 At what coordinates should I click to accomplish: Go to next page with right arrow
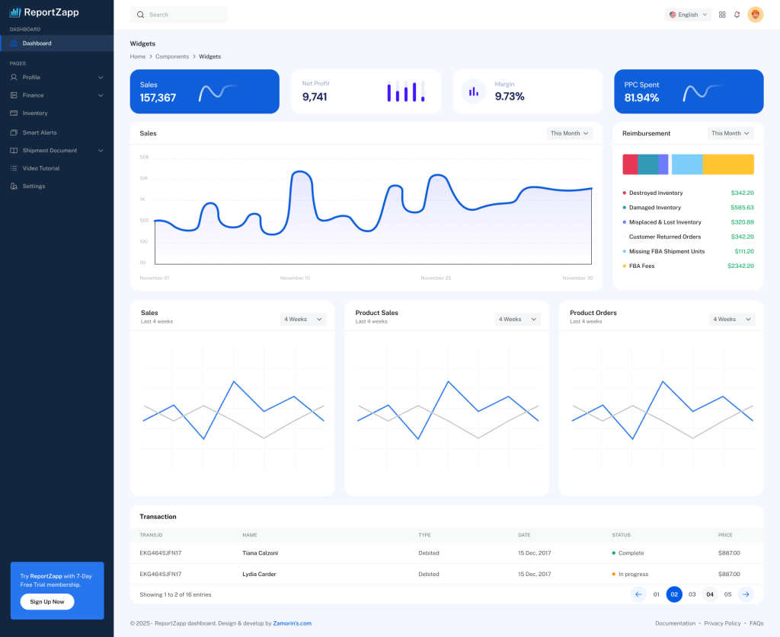pos(746,594)
